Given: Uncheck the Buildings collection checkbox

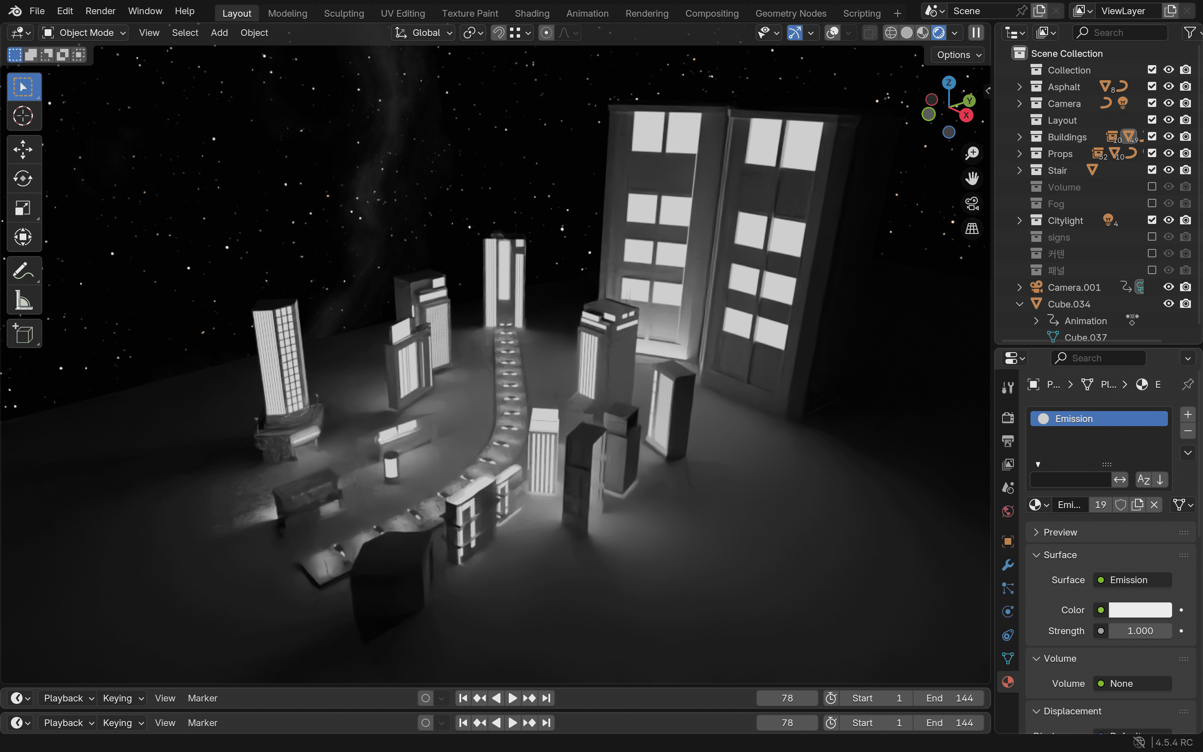Looking at the screenshot, I should pyautogui.click(x=1151, y=136).
